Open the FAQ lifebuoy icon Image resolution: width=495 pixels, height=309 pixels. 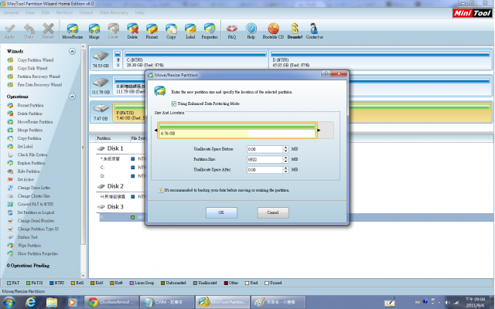click(232, 31)
